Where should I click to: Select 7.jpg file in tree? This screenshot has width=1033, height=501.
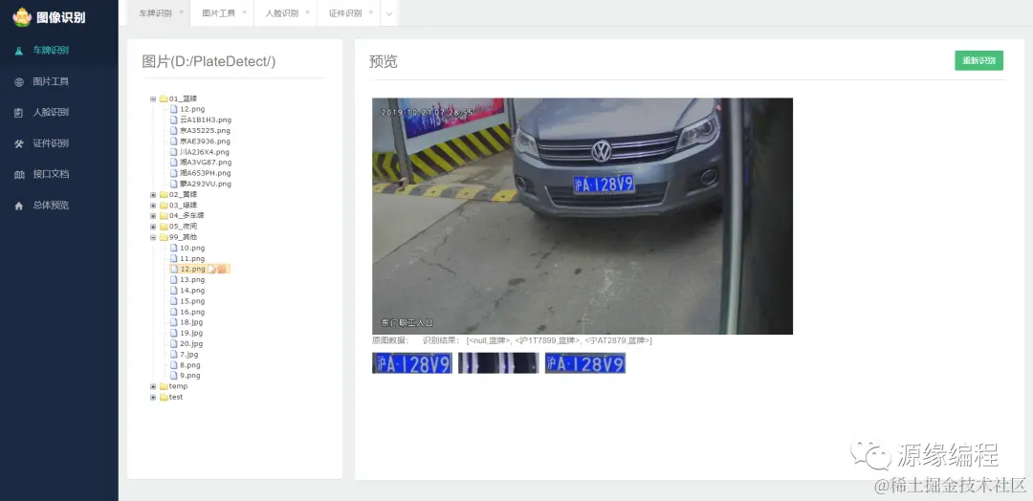[x=189, y=354]
